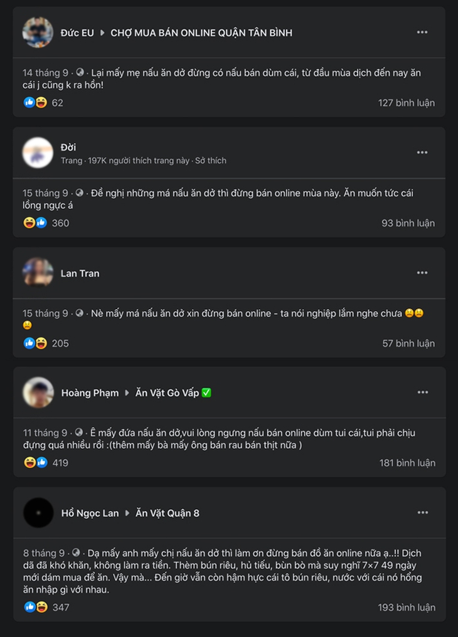Image resolution: width=458 pixels, height=637 pixels.
Task: Expand more options for Lan Tran's post
Action: click(x=422, y=273)
